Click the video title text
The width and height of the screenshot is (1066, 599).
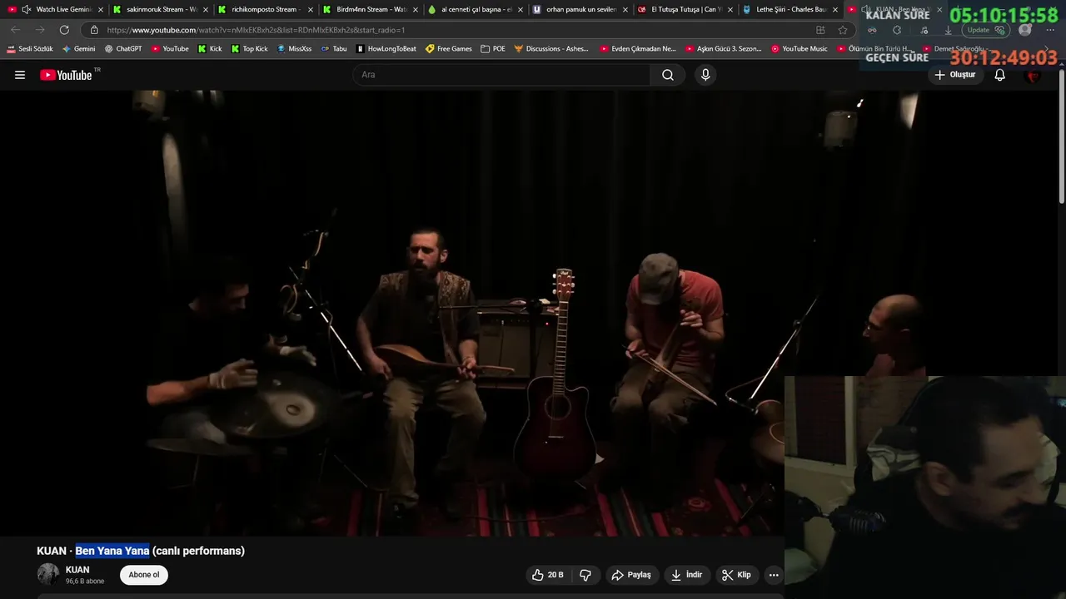point(141,551)
